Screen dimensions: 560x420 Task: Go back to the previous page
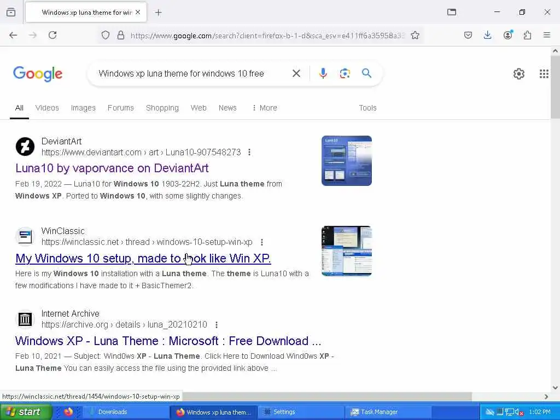pos(13,35)
